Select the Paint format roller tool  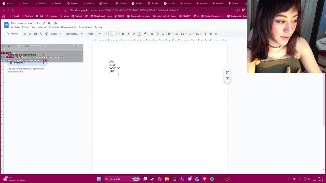coord(46,34)
